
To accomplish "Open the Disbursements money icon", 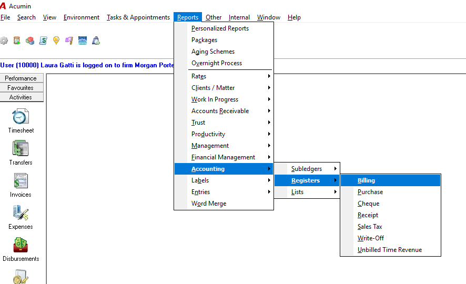I will (21, 245).
